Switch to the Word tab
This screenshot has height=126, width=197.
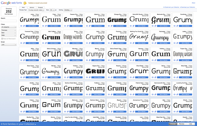23,7
